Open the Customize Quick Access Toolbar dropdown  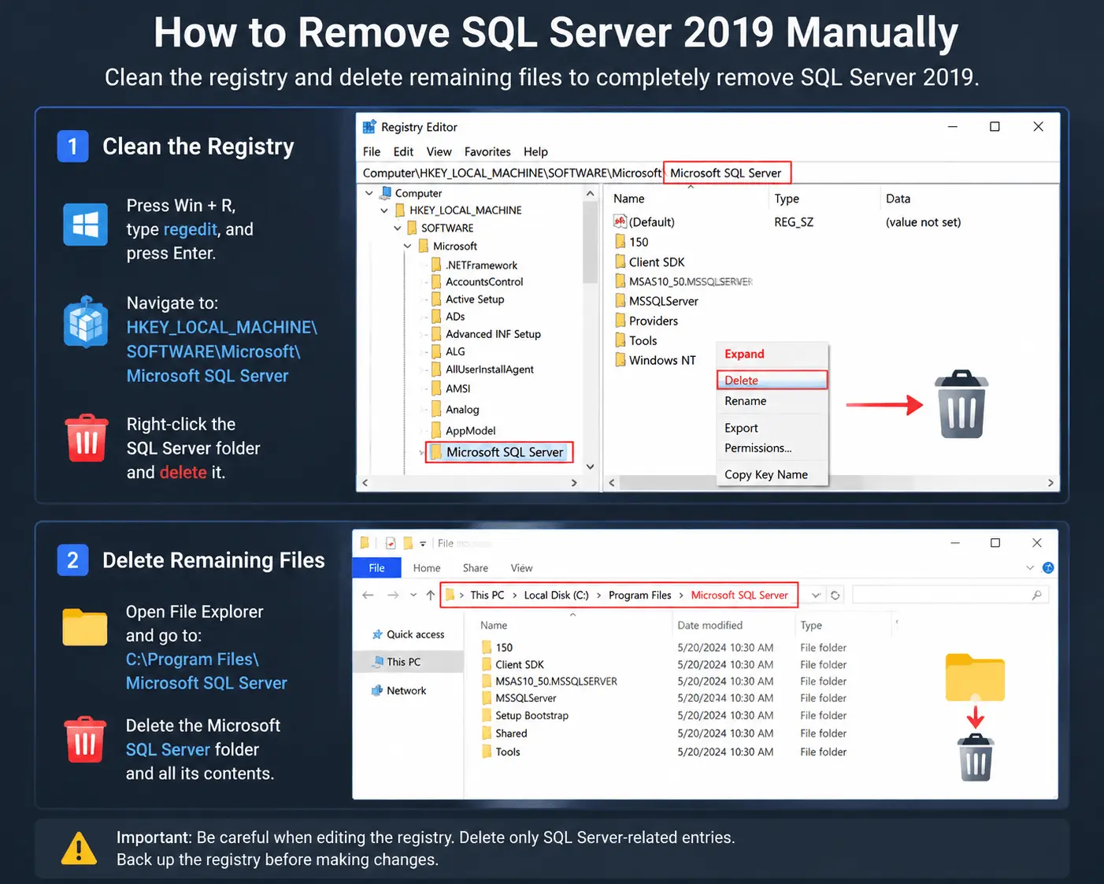(x=423, y=544)
